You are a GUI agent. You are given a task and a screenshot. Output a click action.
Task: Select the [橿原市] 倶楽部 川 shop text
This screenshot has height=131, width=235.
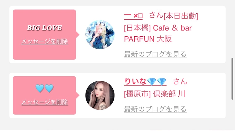click(155, 94)
